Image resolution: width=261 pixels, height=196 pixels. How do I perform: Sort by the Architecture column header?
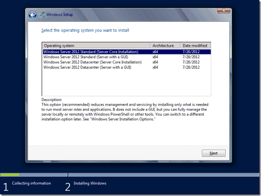(x=166, y=46)
